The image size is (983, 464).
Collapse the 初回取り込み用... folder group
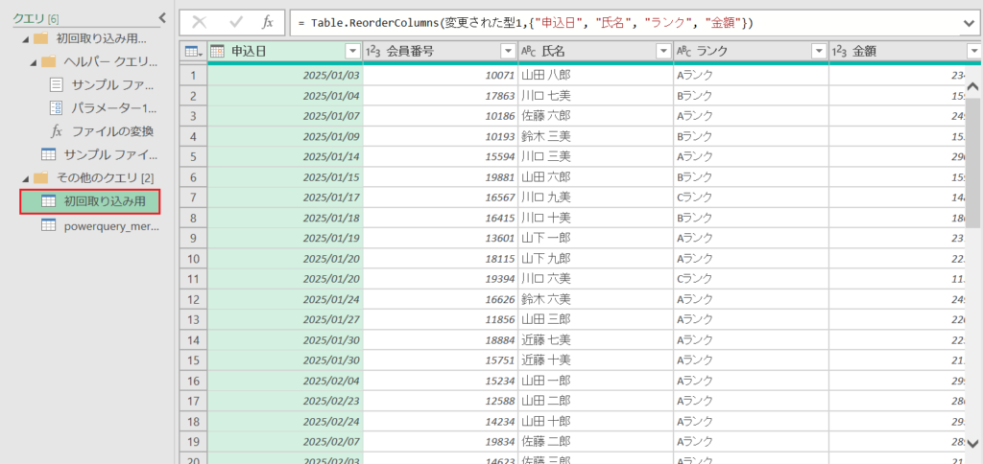(25, 39)
